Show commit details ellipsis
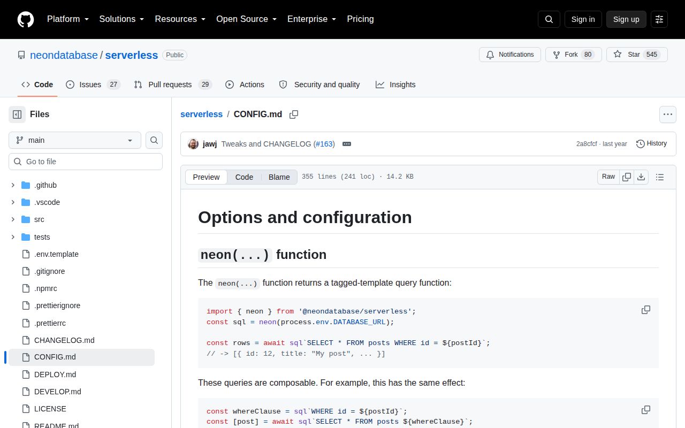The width and height of the screenshot is (685, 428). (x=347, y=144)
